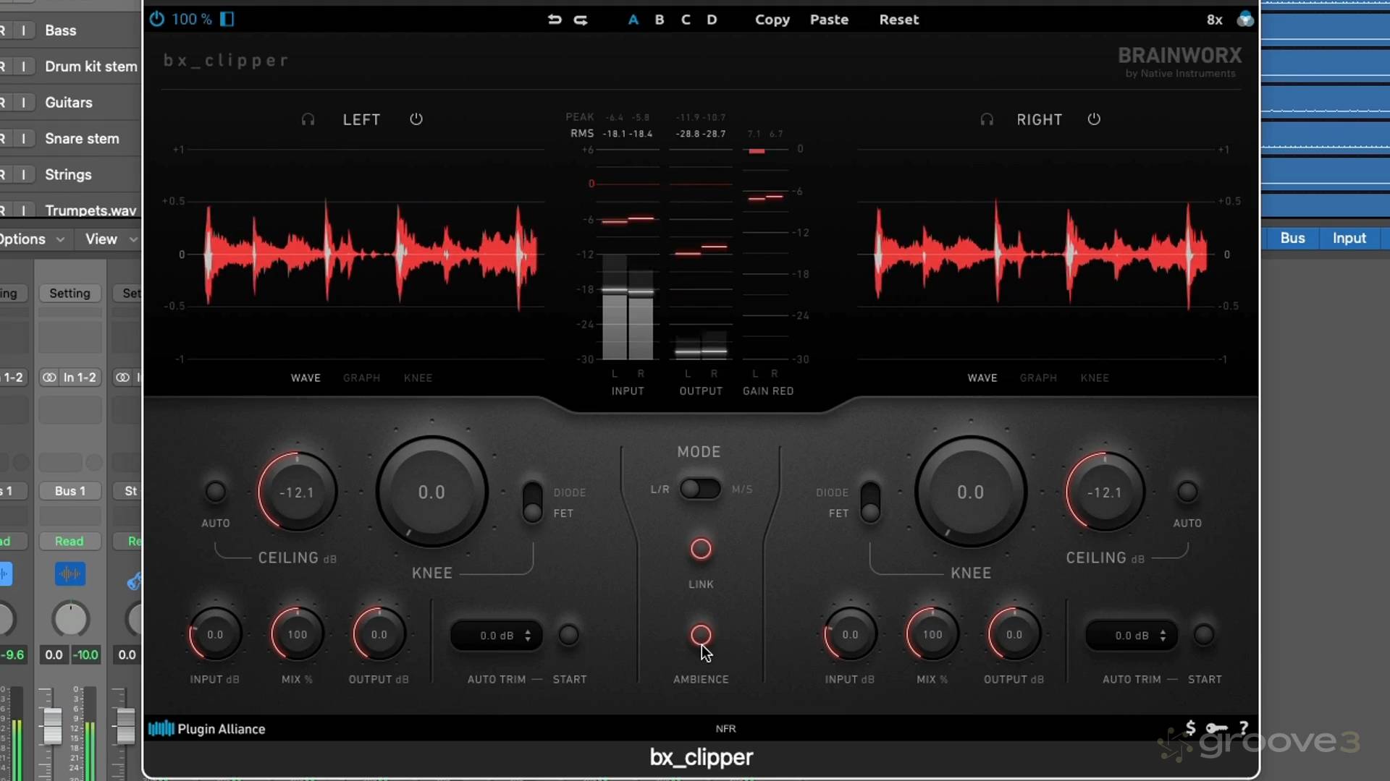Open the right AUTO TRIM dB selector
The image size is (1390, 781).
(x=1132, y=636)
